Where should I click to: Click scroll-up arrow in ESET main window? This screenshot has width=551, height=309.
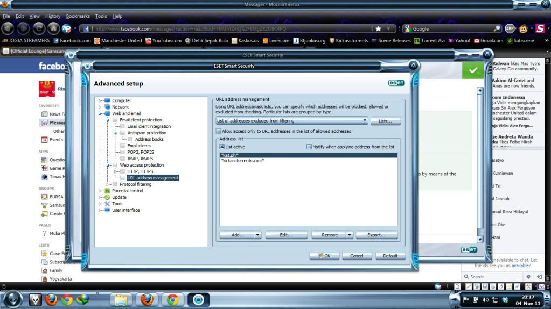[480, 90]
